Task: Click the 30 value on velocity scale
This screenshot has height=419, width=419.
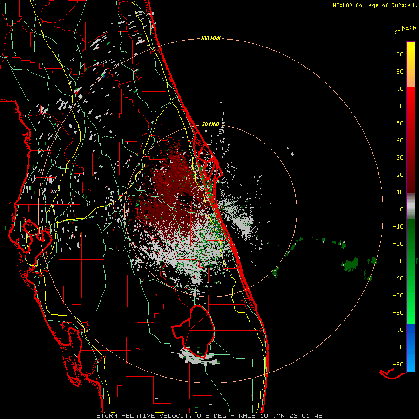Action: 400,158
